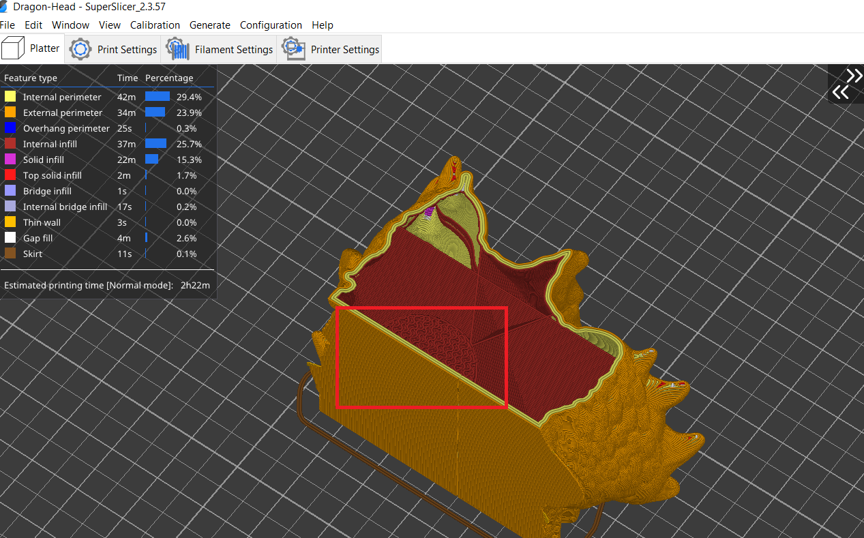864x538 pixels.
Task: Click the 23.9% percentage value
Action: [x=189, y=113]
